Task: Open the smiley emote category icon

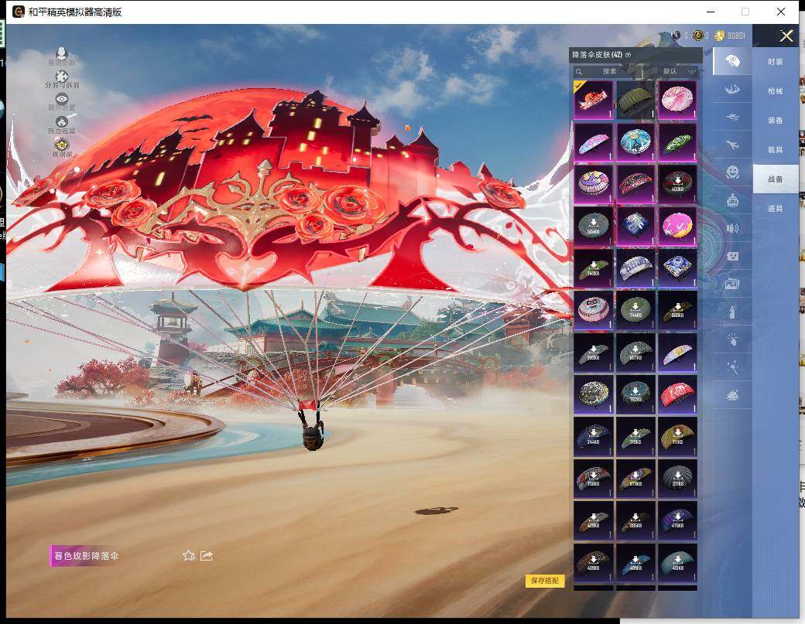Action: [x=731, y=172]
